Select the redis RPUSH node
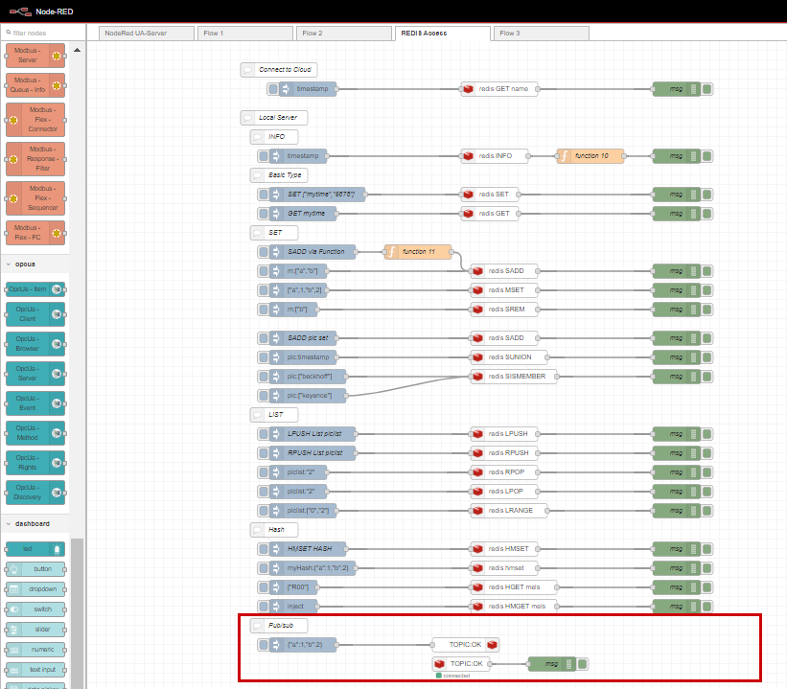Viewport: 787px width, 689px height. click(504, 453)
